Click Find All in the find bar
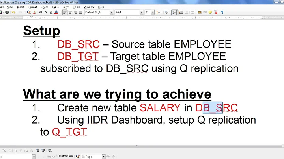 [x=51, y=157]
